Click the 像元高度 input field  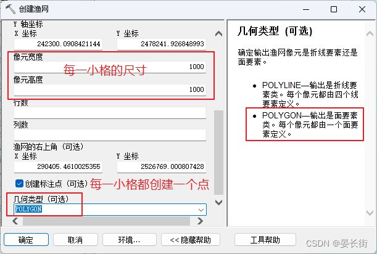point(110,89)
